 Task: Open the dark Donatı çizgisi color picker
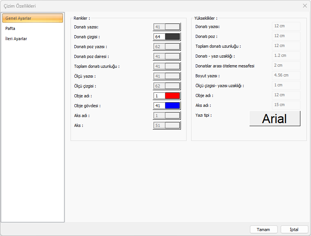[172, 37]
